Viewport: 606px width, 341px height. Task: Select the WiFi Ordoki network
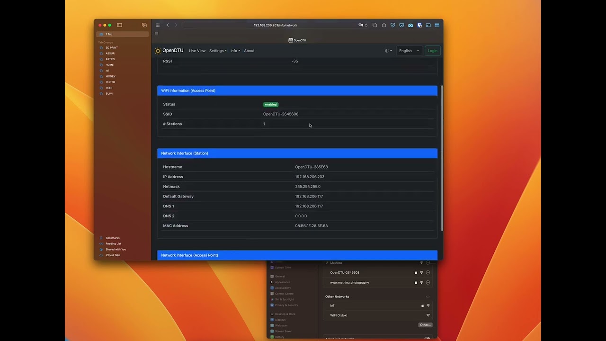coord(377,315)
